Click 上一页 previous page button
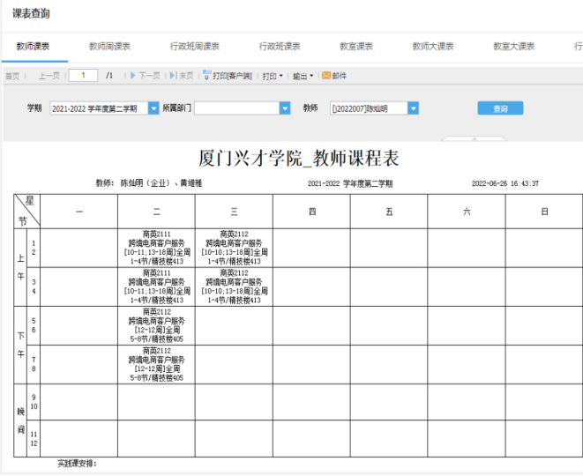The image size is (583, 476). [x=49, y=76]
